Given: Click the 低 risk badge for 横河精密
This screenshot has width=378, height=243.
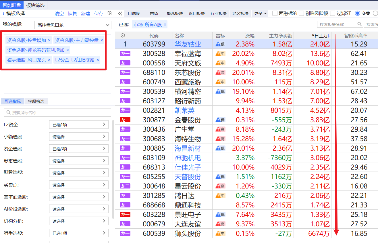Looking at the screenshot, I should point(221,92).
